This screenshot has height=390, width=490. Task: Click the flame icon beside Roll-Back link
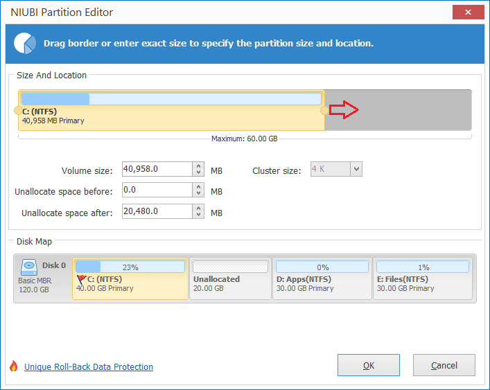click(13, 366)
